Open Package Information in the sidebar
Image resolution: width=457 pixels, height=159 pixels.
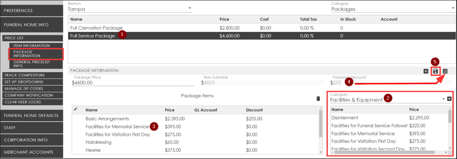[x=27, y=54]
